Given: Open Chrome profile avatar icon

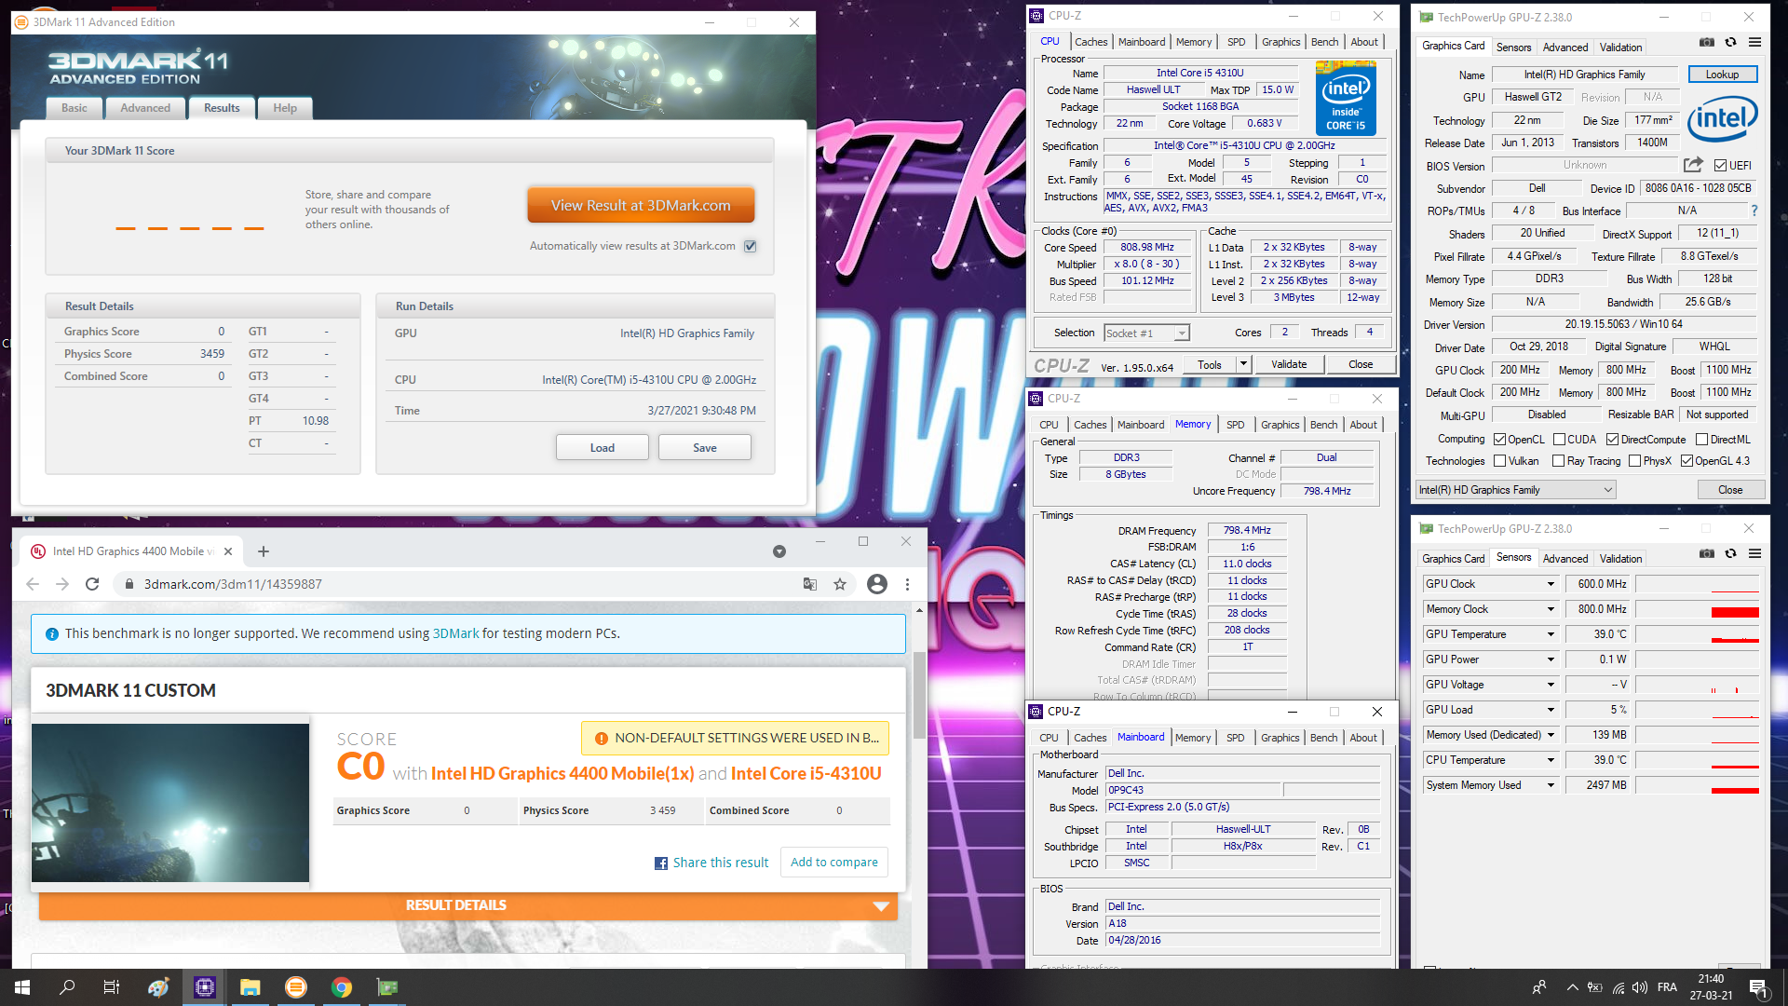Looking at the screenshot, I should pyautogui.click(x=876, y=584).
